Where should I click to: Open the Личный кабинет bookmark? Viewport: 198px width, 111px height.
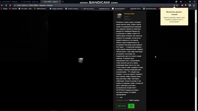point(118,9)
